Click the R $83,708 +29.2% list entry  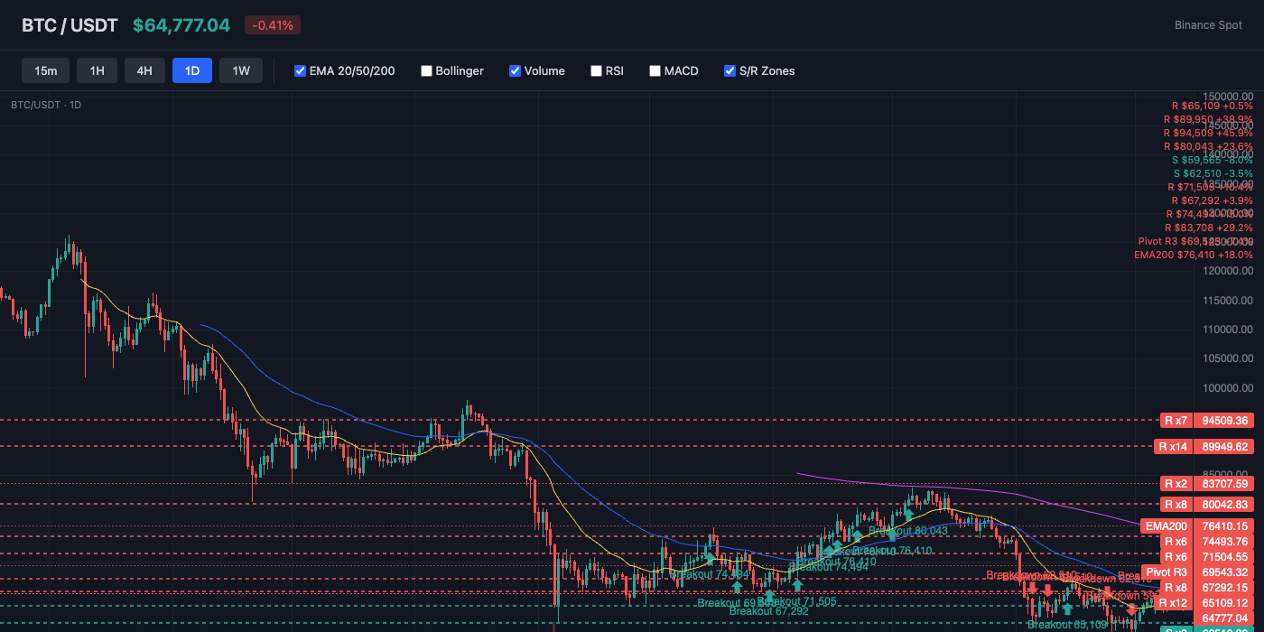[x=1209, y=228]
